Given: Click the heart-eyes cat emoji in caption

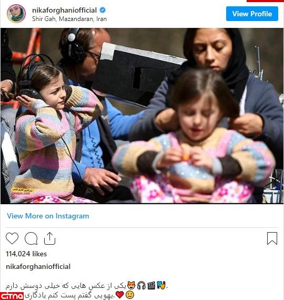Looking at the screenshot, I should pyautogui.click(x=131, y=286).
